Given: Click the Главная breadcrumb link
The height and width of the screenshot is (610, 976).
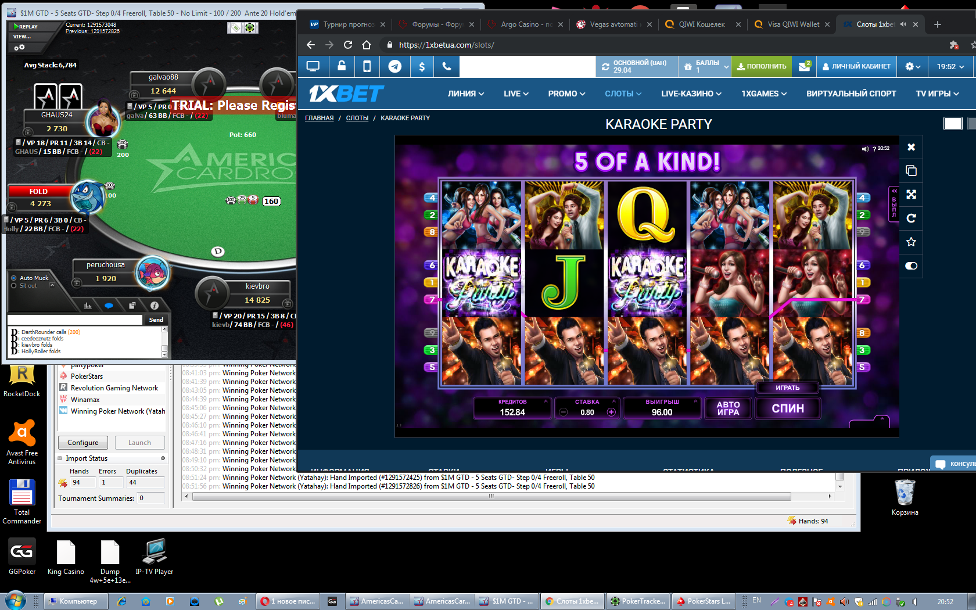Looking at the screenshot, I should pyautogui.click(x=320, y=118).
